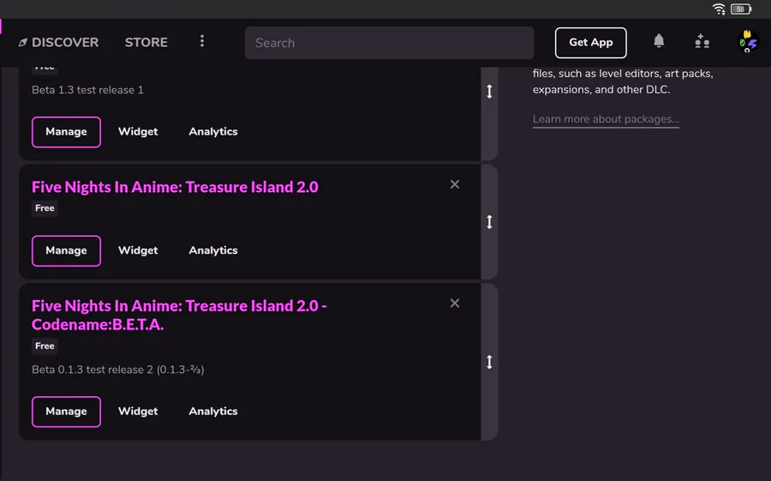This screenshot has height=481, width=771.
Task: Click the Wi-Fi status icon
Action: [x=719, y=9]
